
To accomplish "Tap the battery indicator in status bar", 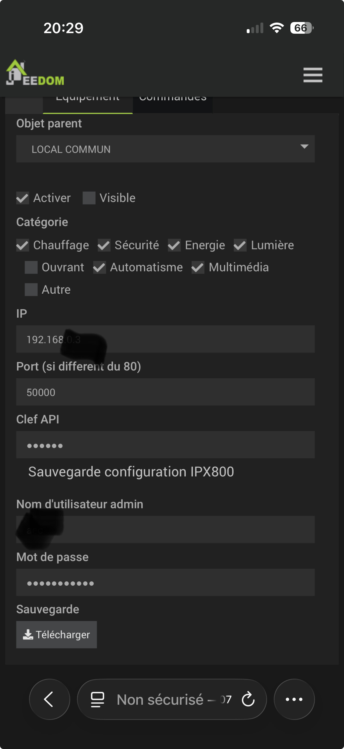I will point(301,28).
